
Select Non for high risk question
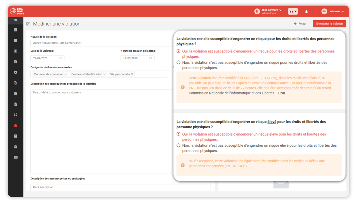pos(178,145)
